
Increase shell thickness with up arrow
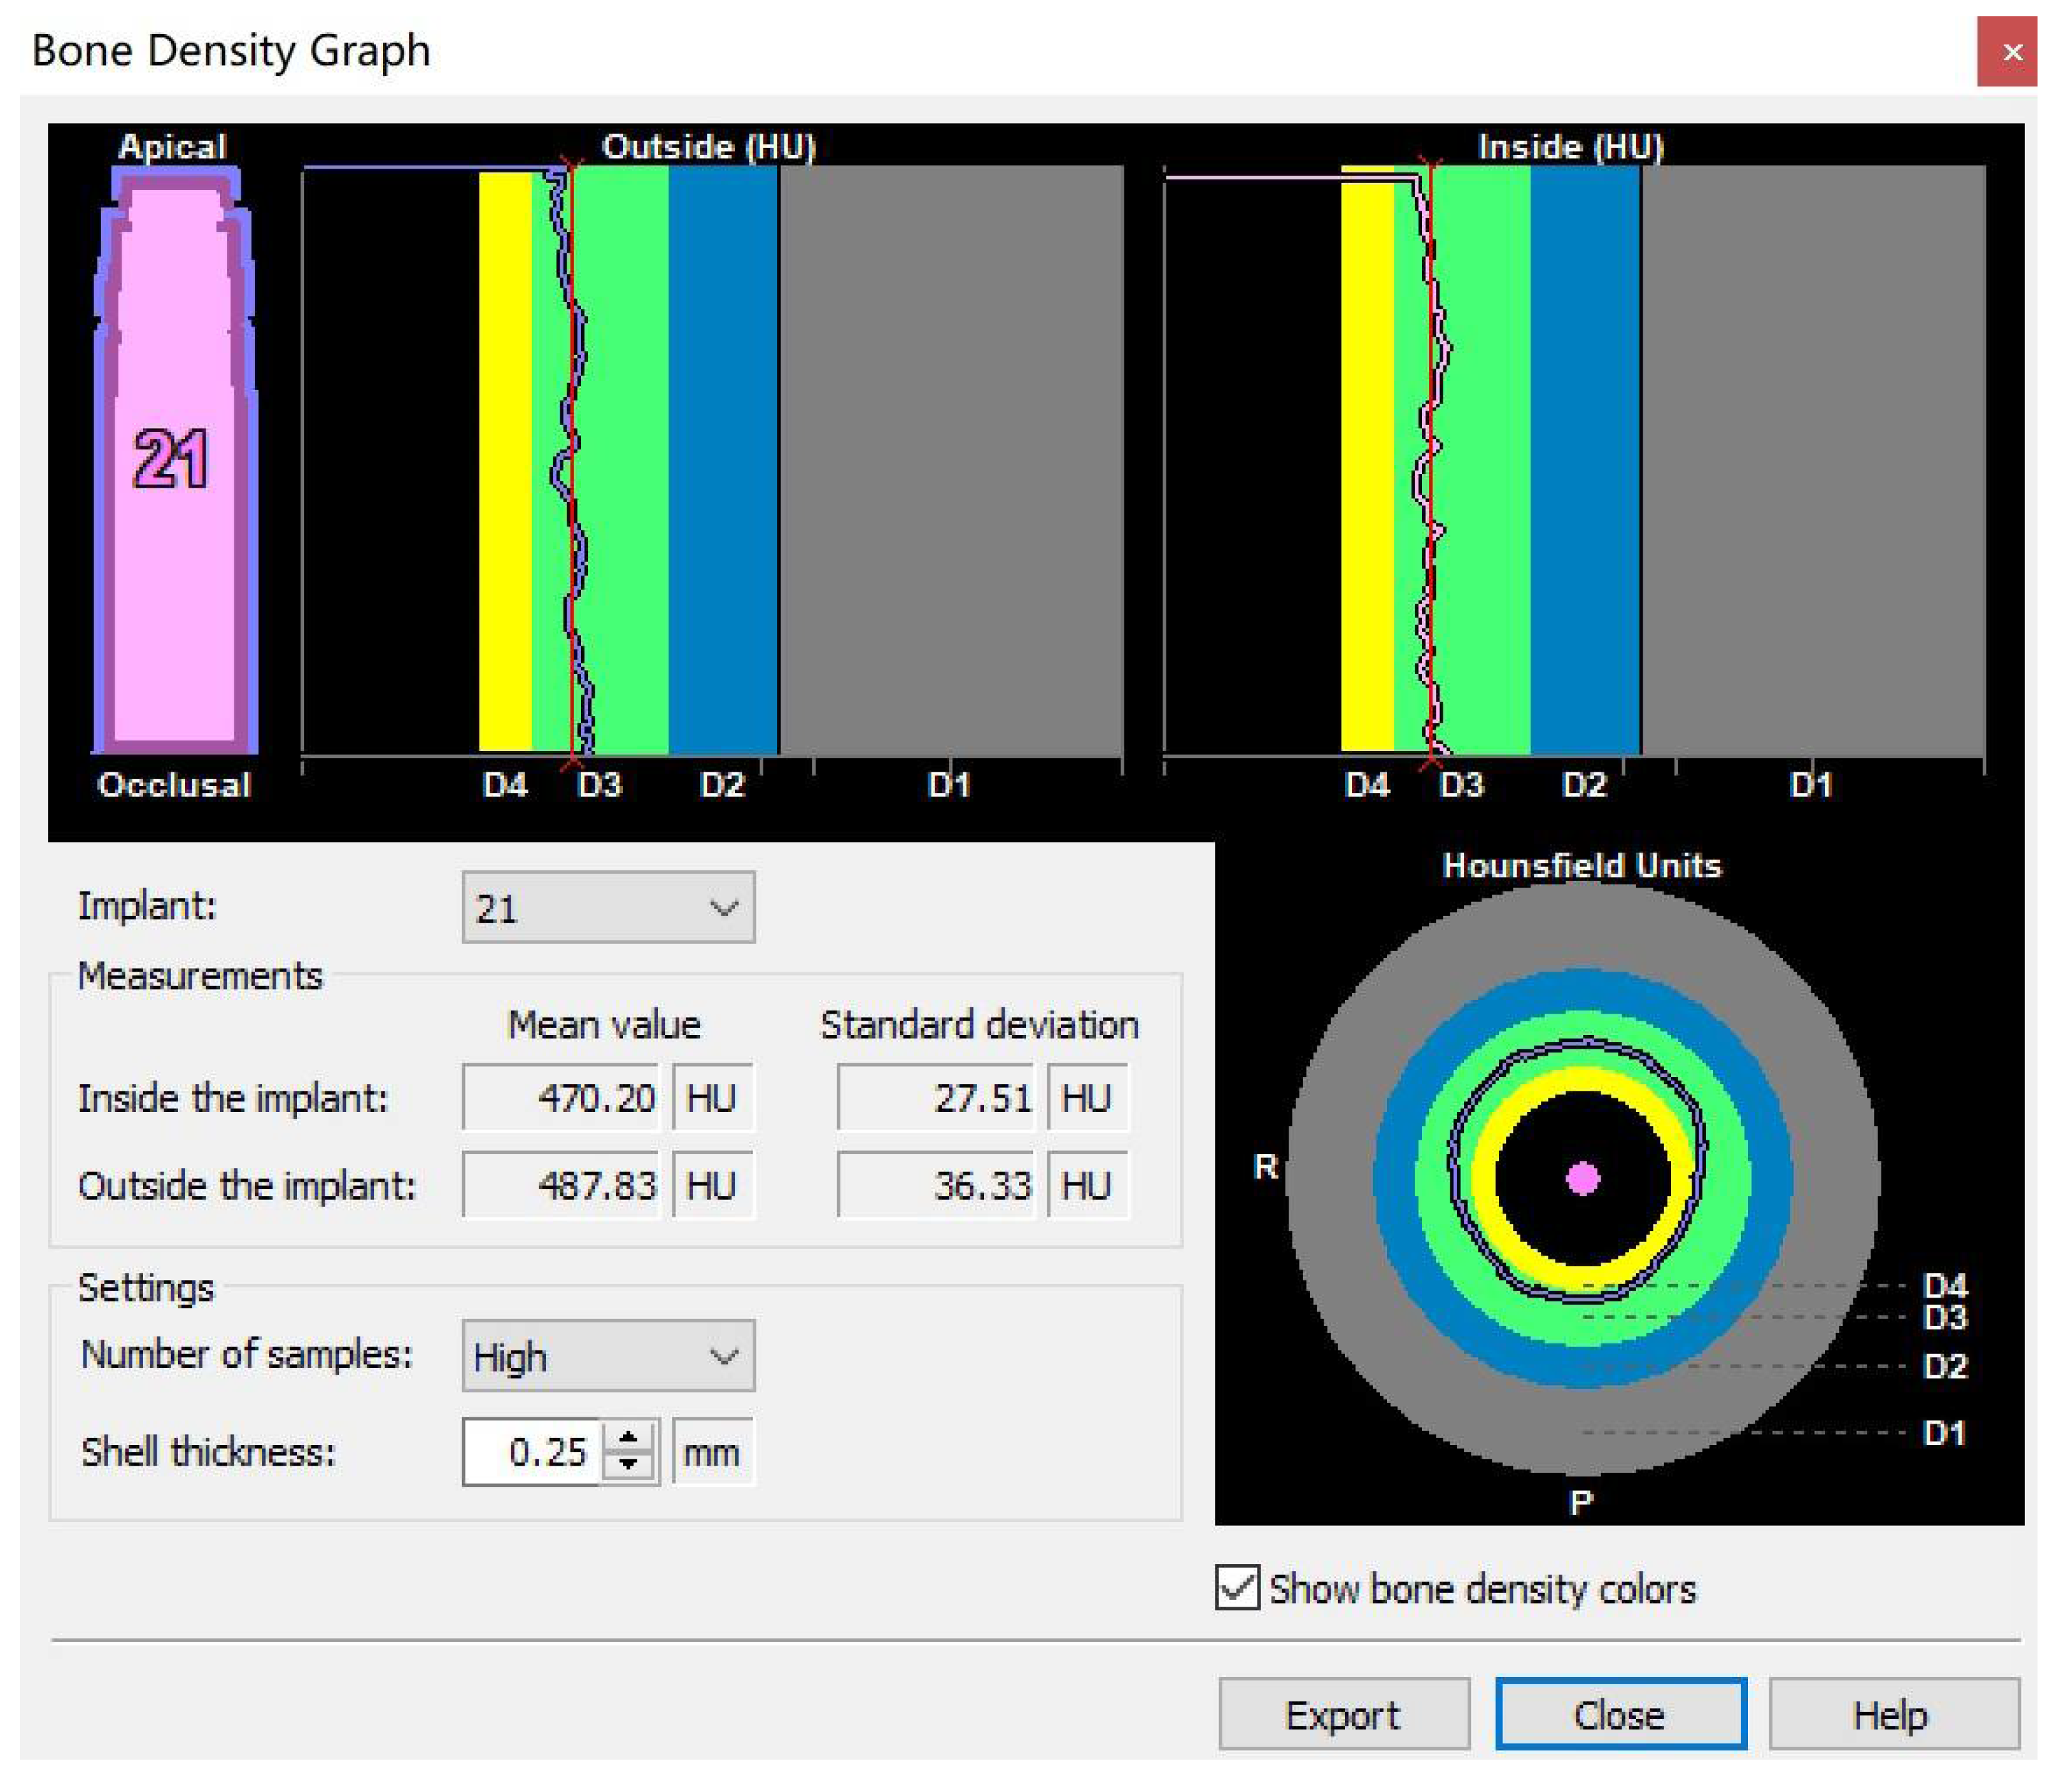(x=628, y=1439)
